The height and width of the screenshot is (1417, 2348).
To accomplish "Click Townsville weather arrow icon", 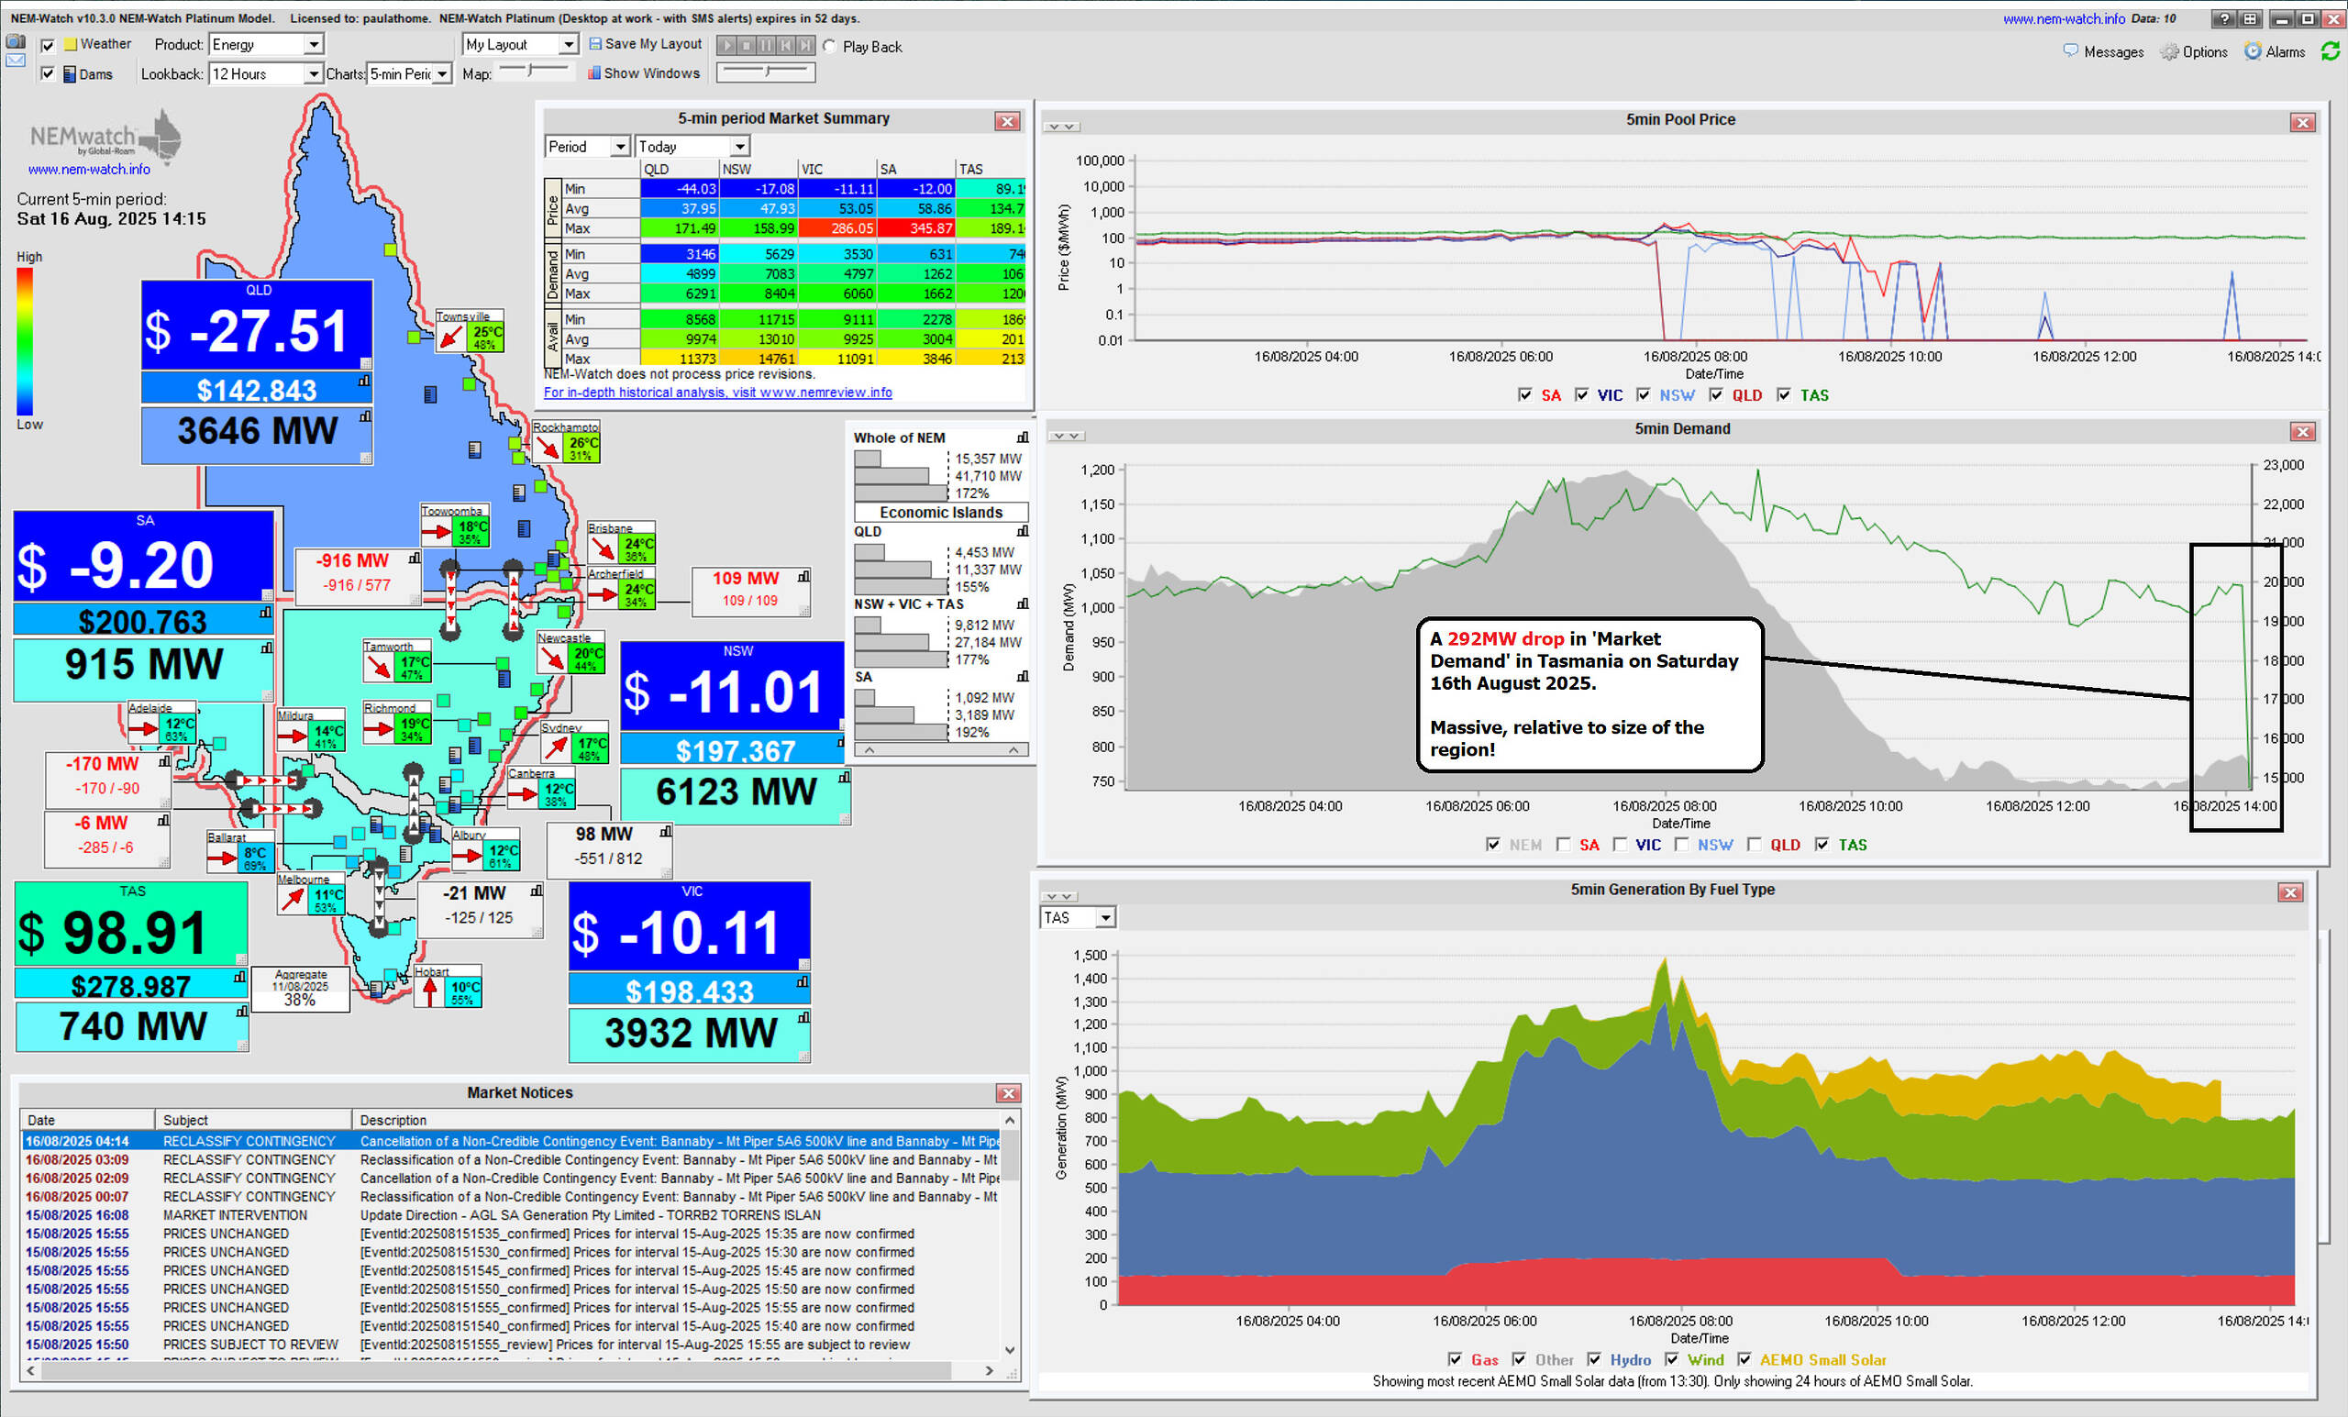I will point(450,337).
